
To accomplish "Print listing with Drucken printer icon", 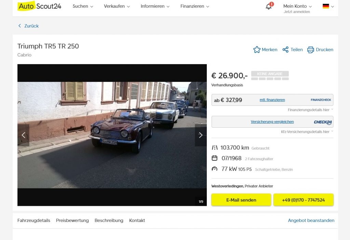I will pos(310,50).
